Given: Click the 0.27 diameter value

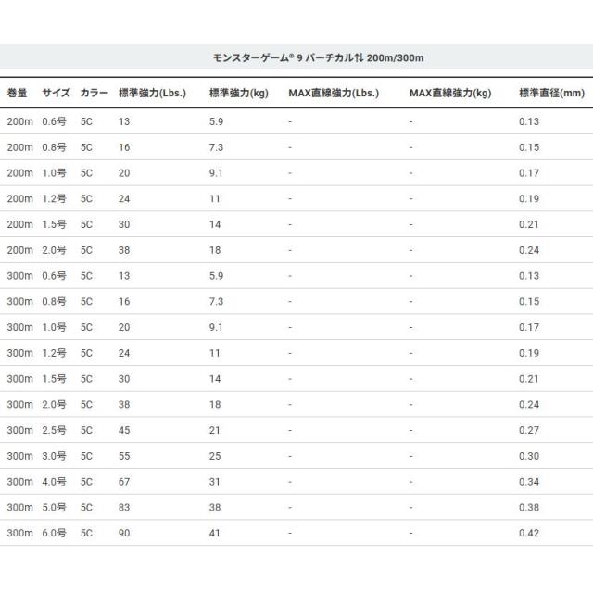Looking at the screenshot, I should click(529, 430).
